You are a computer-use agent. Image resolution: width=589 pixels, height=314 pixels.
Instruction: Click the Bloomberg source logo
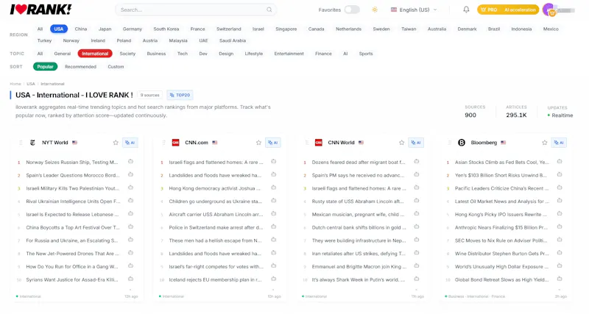[x=462, y=143]
